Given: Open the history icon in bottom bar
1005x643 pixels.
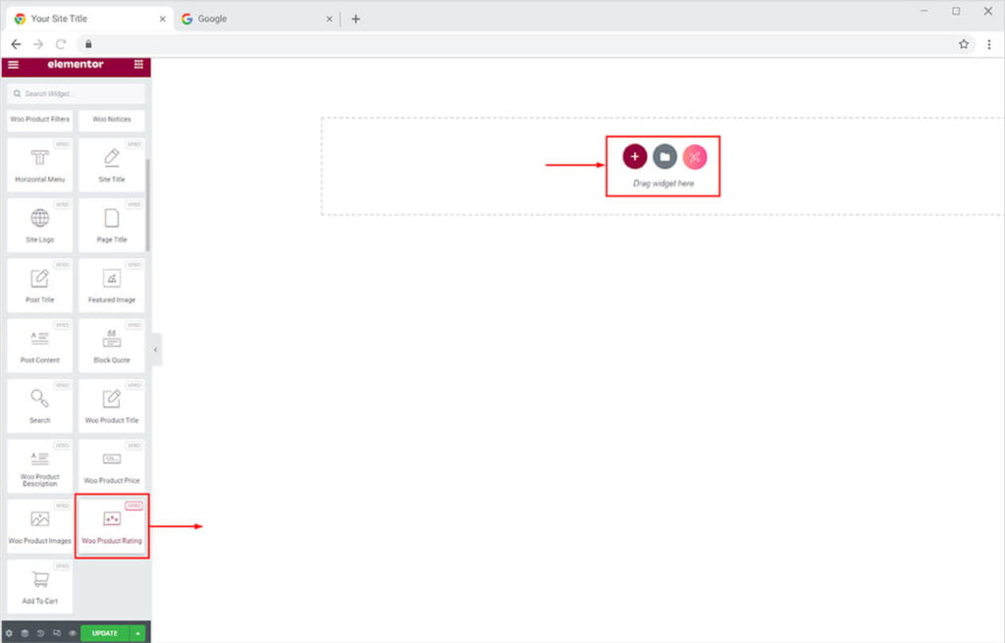Looking at the screenshot, I should click(40, 633).
